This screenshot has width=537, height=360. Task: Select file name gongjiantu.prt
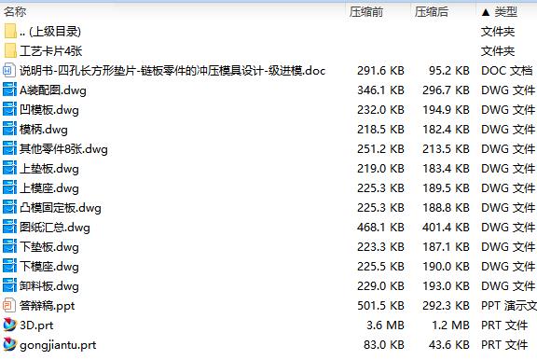(58, 345)
